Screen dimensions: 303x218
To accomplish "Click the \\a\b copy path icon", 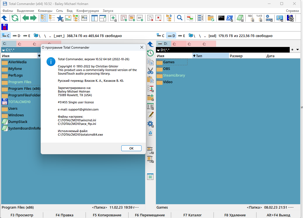I will [259, 18].
